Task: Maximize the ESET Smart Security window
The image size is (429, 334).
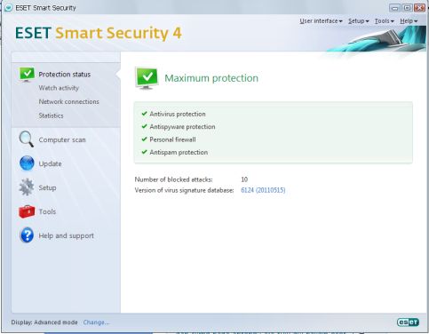Action: click(407, 8)
